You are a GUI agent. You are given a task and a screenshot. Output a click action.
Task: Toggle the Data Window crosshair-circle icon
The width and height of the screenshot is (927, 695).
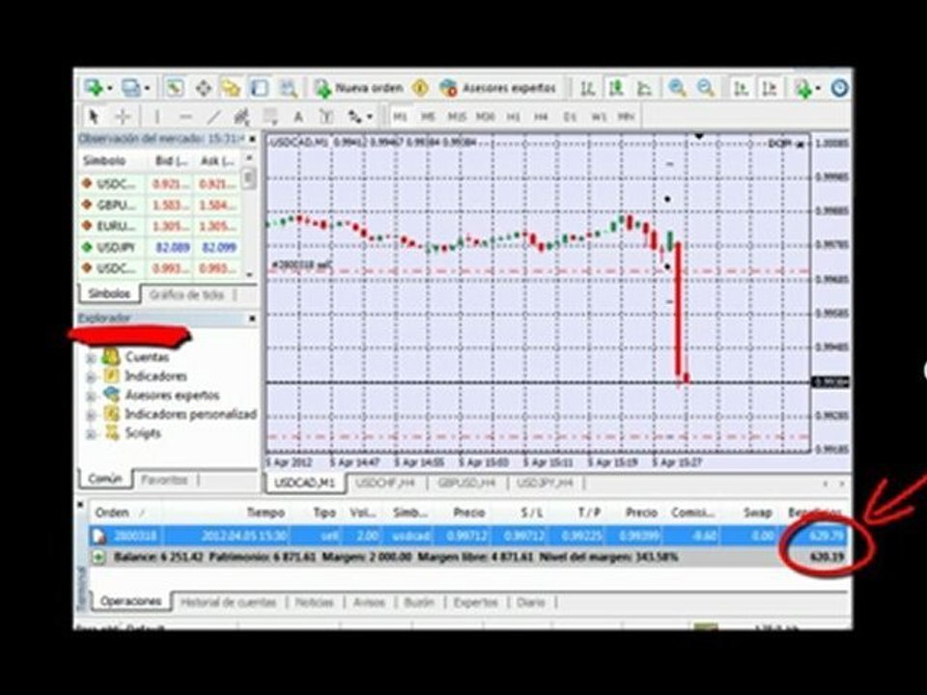pos(204,88)
